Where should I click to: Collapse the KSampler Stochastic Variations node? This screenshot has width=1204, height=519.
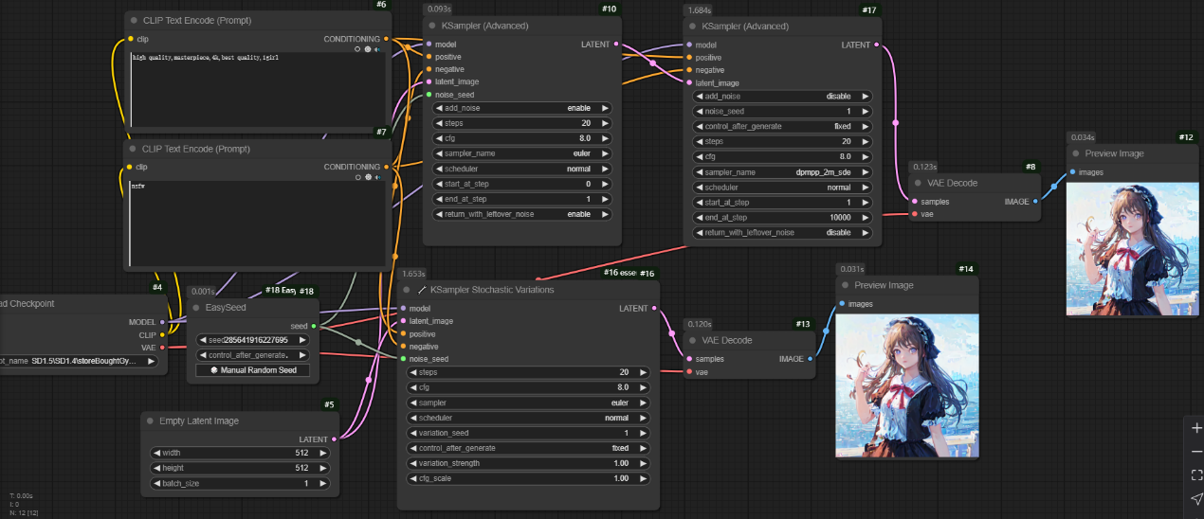tap(408, 290)
